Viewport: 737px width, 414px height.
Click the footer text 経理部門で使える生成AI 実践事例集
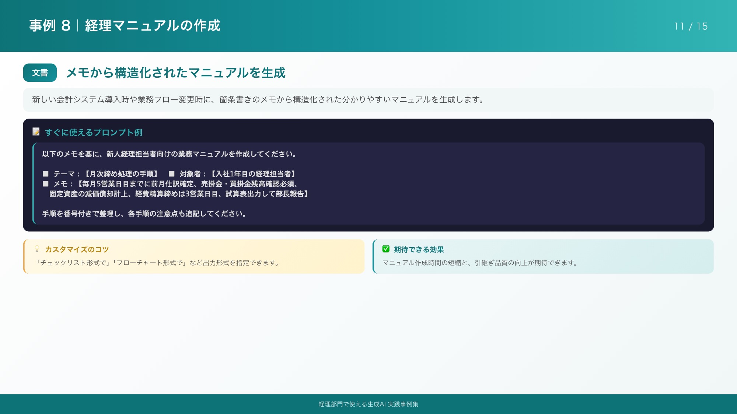(x=368, y=404)
